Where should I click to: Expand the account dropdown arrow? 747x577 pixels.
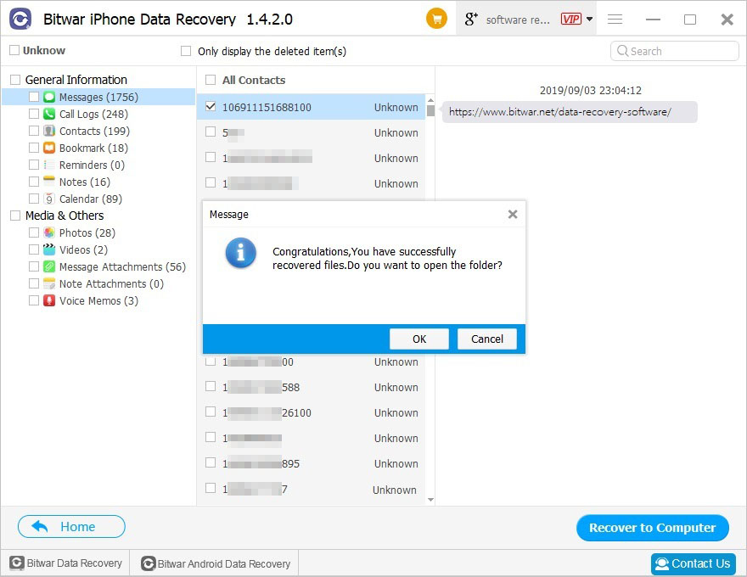[589, 19]
